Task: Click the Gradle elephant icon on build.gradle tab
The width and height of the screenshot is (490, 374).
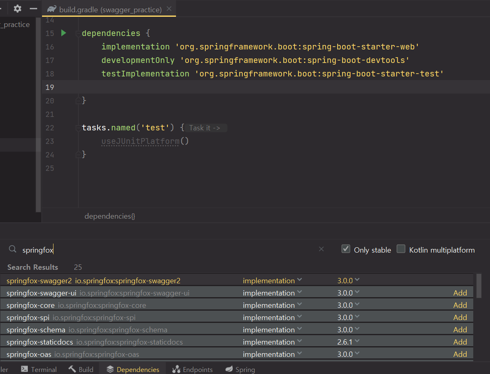Action: coord(52,9)
